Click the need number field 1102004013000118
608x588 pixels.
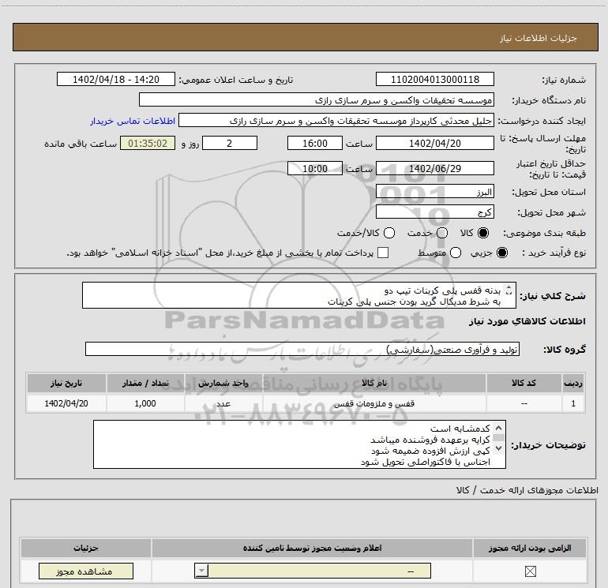[x=434, y=80]
